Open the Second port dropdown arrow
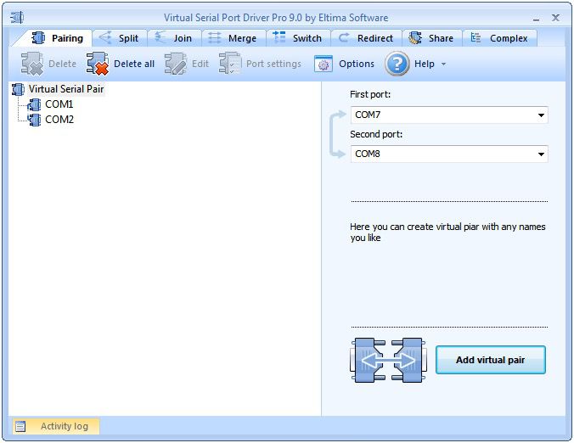Image resolution: width=574 pixels, height=443 pixels. click(541, 154)
